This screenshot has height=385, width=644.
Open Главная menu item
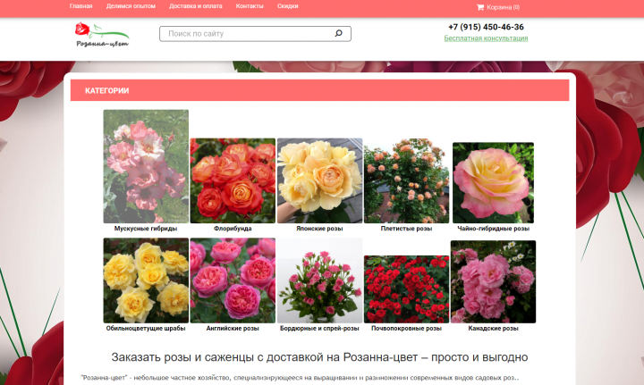[80, 6]
